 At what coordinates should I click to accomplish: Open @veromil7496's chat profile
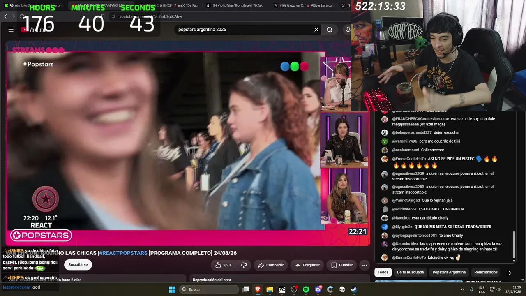pyautogui.click(x=404, y=141)
